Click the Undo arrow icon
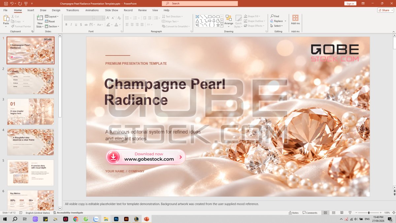 12,3
